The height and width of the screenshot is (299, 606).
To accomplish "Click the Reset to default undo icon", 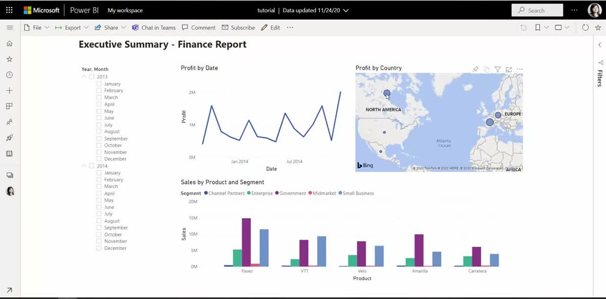I will 524,28.
